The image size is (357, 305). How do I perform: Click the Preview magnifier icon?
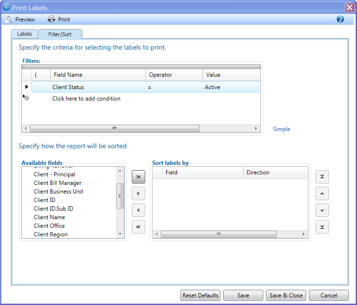(8, 20)
